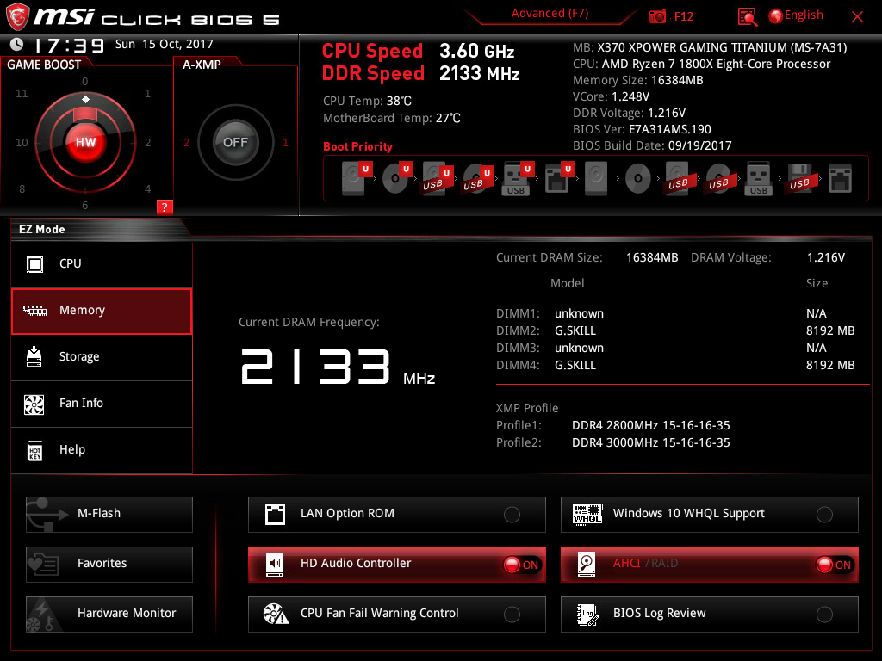The image size is (882, 661).
Task: Select legacy USB CD/DVD boot icon
Action: pos(718,178)
